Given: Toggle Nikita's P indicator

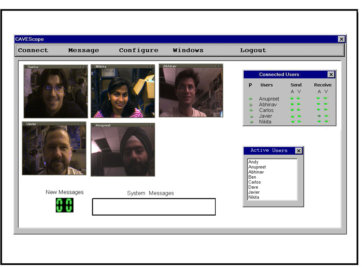Looking at the screenshot, I should [252, 122].
